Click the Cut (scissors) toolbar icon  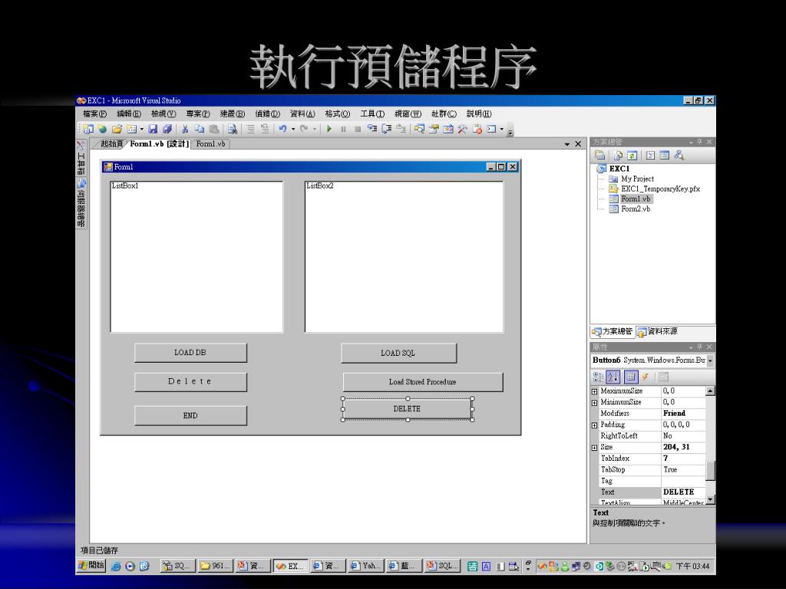click(x=185, y=129)
